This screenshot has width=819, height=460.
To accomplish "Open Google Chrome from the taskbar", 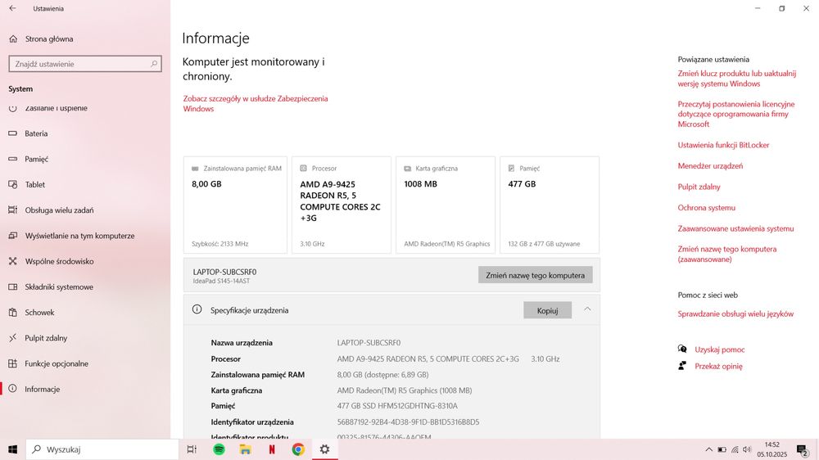I will 298,449.
